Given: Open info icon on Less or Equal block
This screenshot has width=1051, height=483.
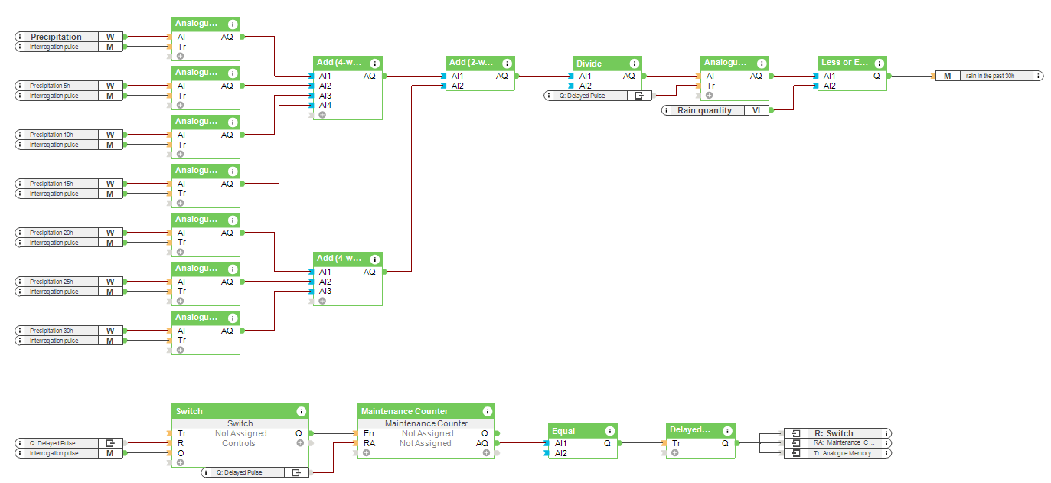Looking at the screenshot, I should pyautogui.click(x=879, y=63).
